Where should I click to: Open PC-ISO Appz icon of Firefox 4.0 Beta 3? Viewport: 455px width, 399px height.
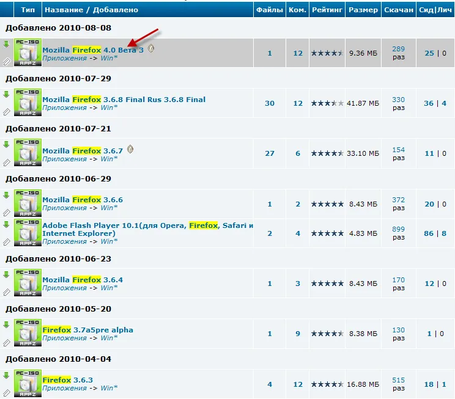(28, 53)
